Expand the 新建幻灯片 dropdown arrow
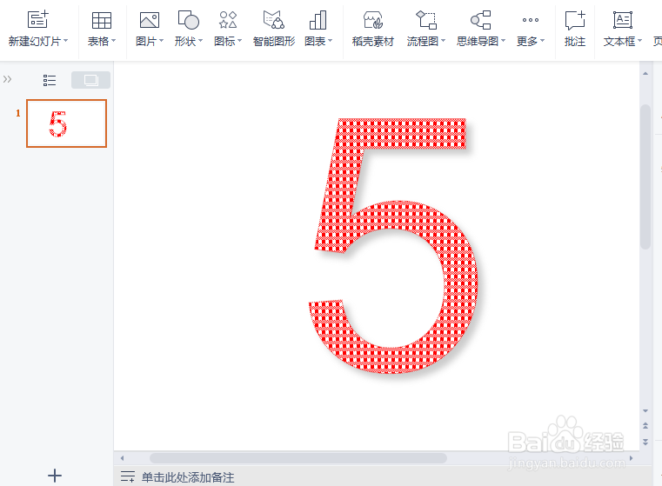 (x=66, y=41)
